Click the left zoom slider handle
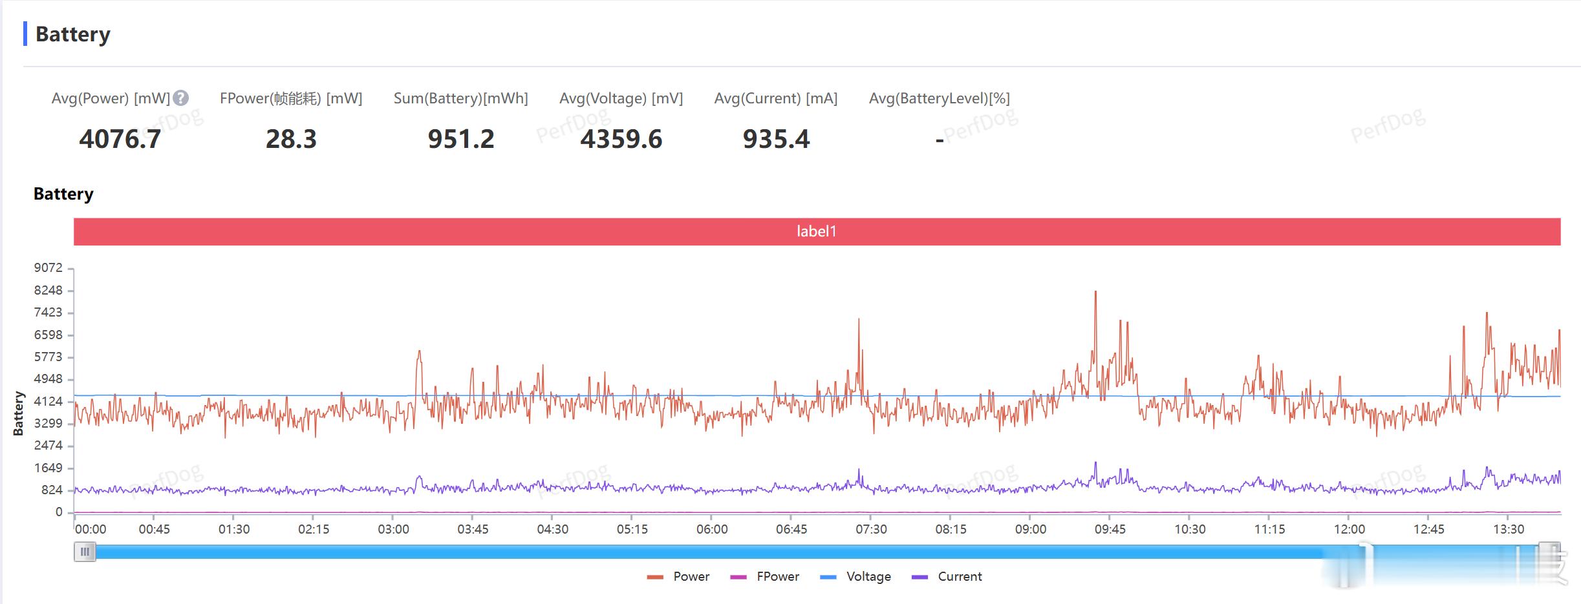 85,552
